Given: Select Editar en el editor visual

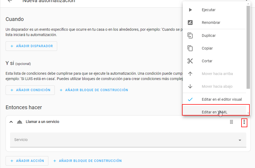Looking at the screenshot, I should (x=222, y=99).
